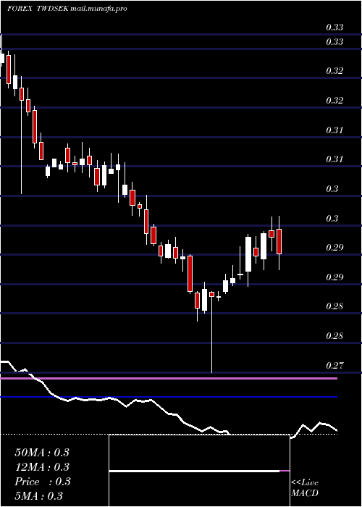
Task: Click the bright blue horizontal indicator line
Action: point(169,397)
